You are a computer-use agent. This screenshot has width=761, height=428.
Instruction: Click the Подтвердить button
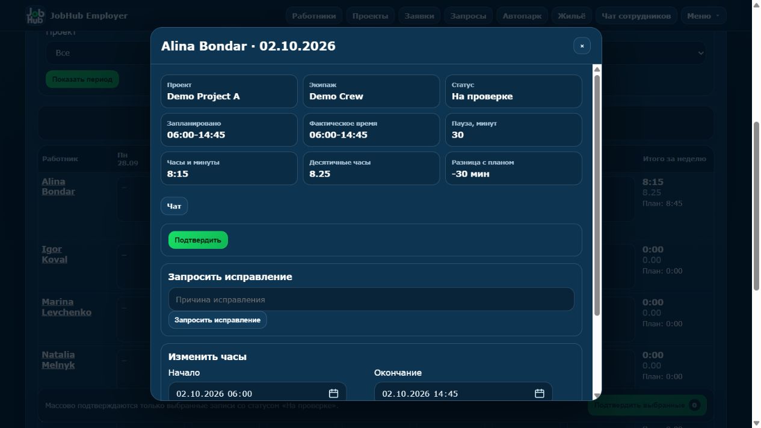(x=198, y=240)
